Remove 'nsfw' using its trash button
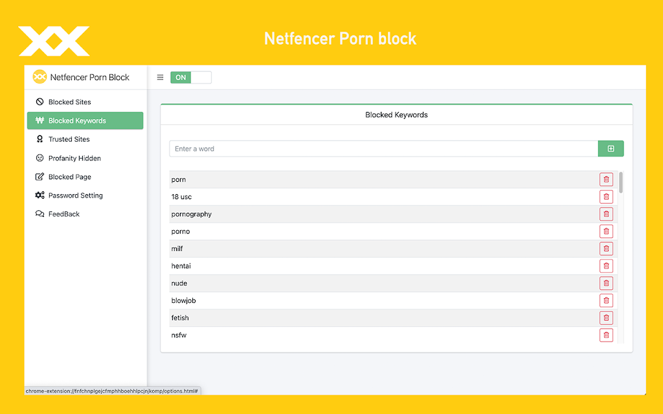The width and height of the screenshot is (663, 414). coord(606,336)
